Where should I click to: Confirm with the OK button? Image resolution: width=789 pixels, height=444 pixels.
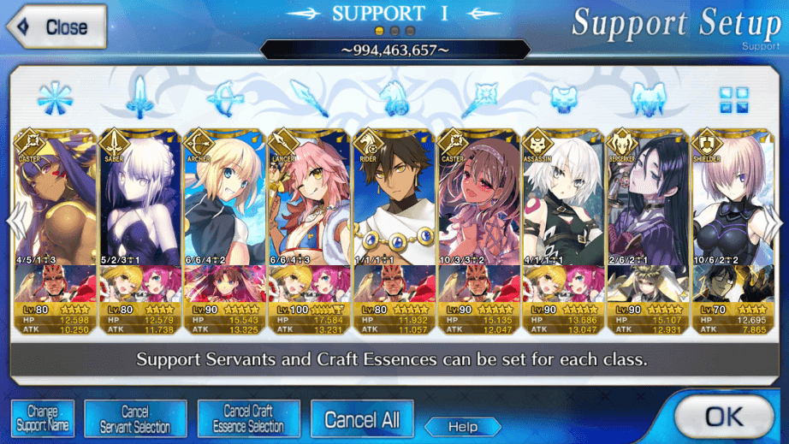click(724, 417)
